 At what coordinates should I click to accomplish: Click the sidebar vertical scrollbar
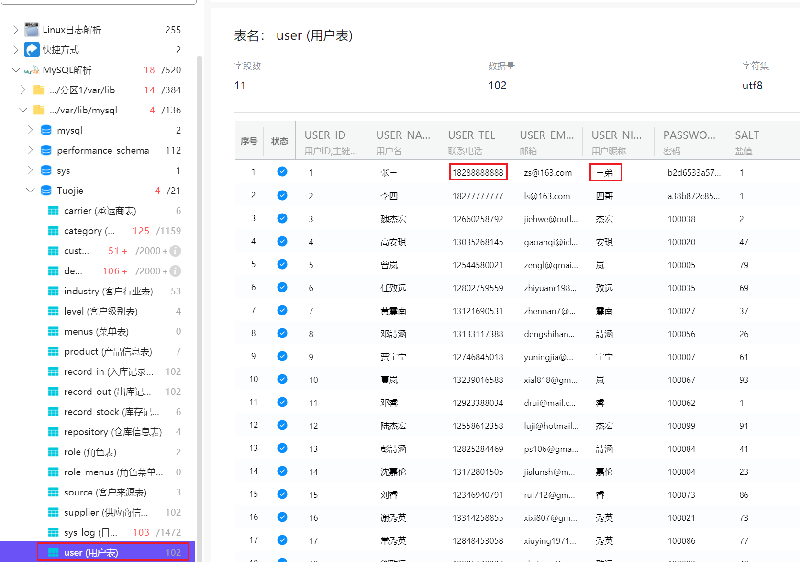200,287
